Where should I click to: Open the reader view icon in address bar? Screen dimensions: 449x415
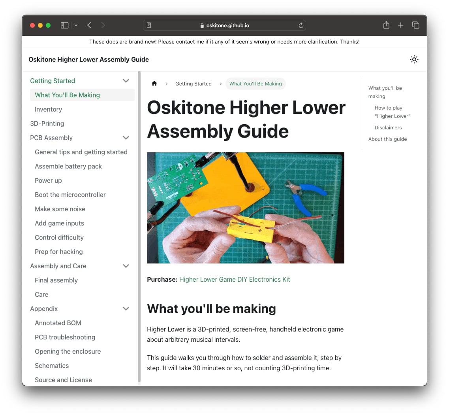click(x=149, y=25)
